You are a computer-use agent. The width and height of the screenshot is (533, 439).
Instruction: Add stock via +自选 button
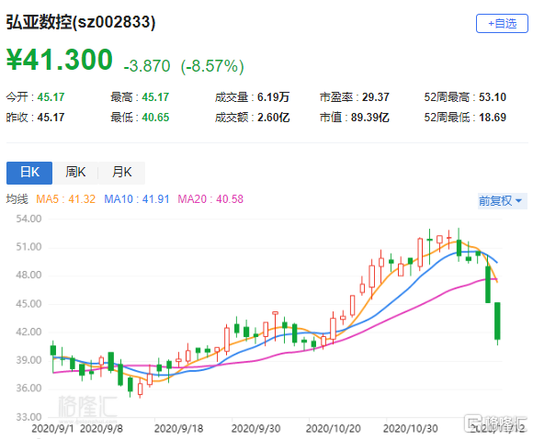click(x=502, y=24)
